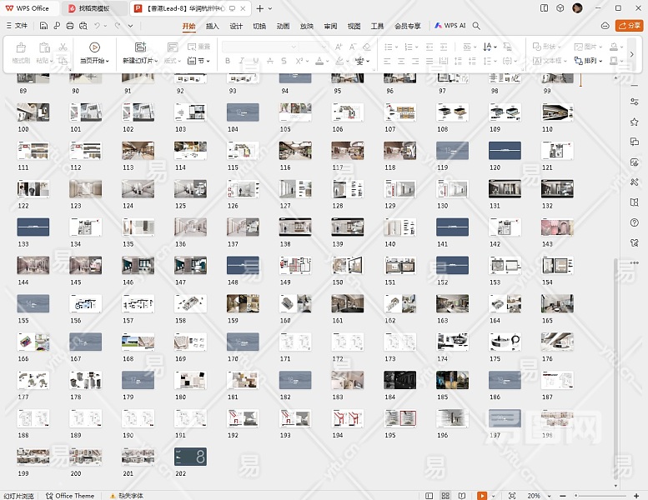
Task: Open the properties sliders icon in right sidebar
Action: [635, 102]
